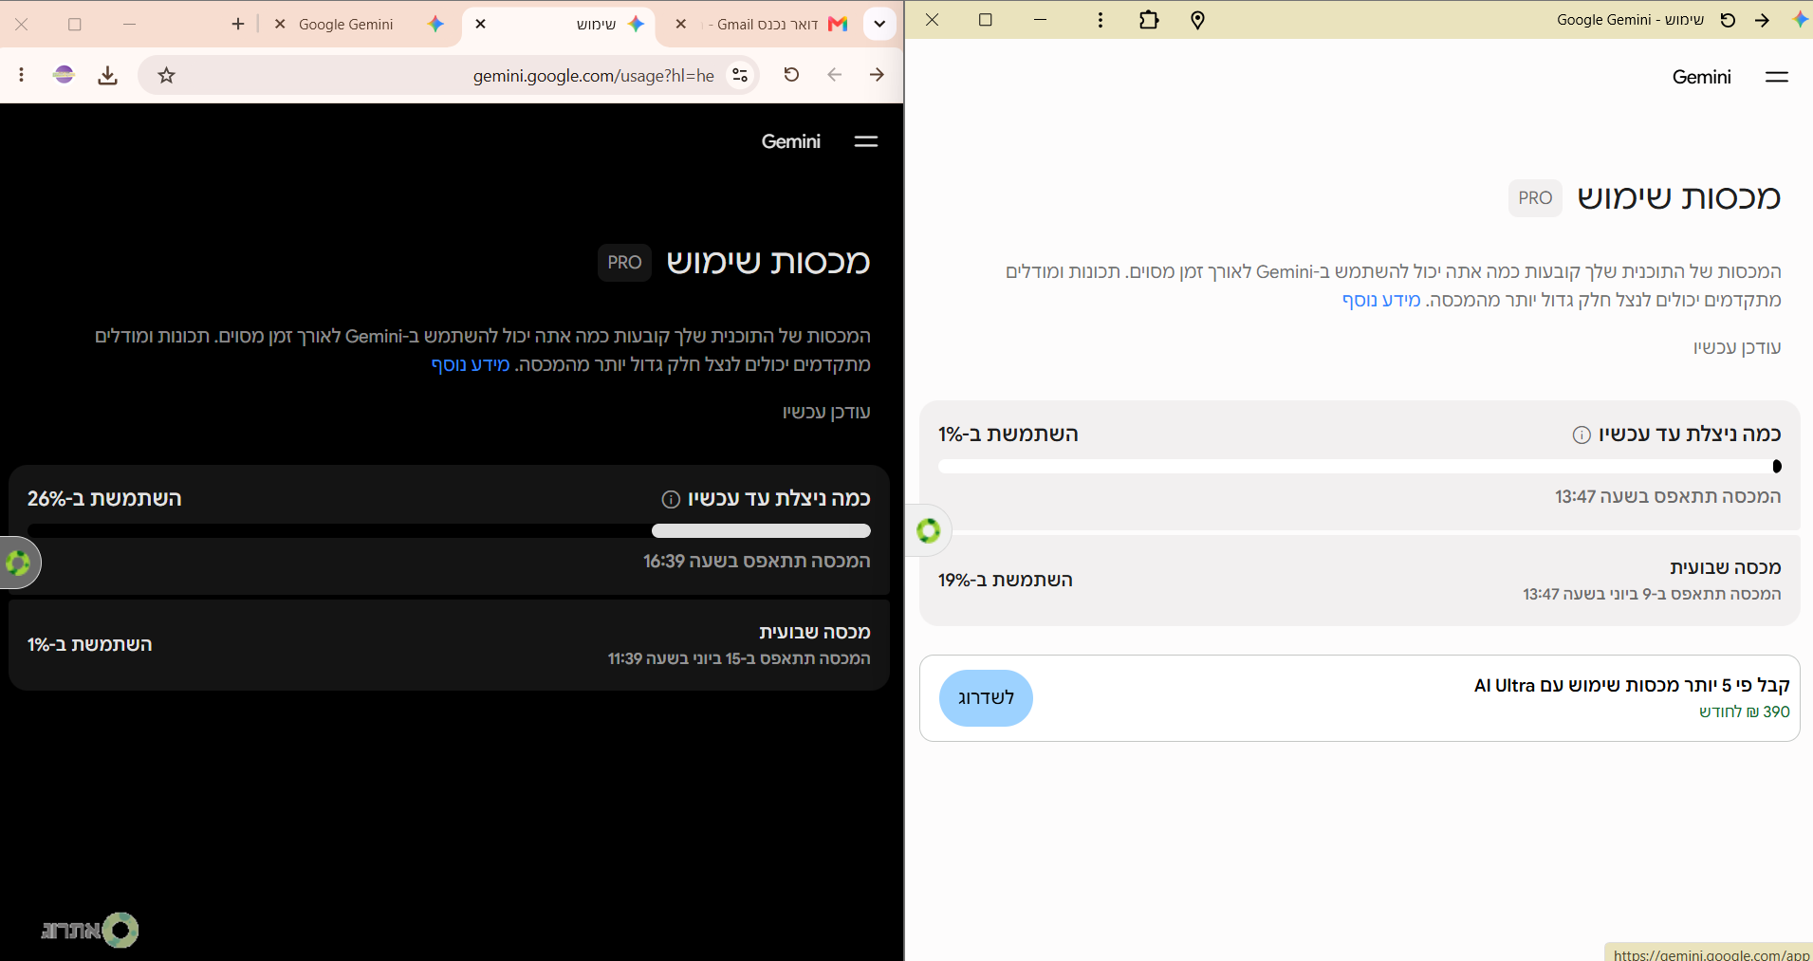The image size is (1813, 961).
Task: Click the location pin icon in right window
Action: (x=1197, y=20)
